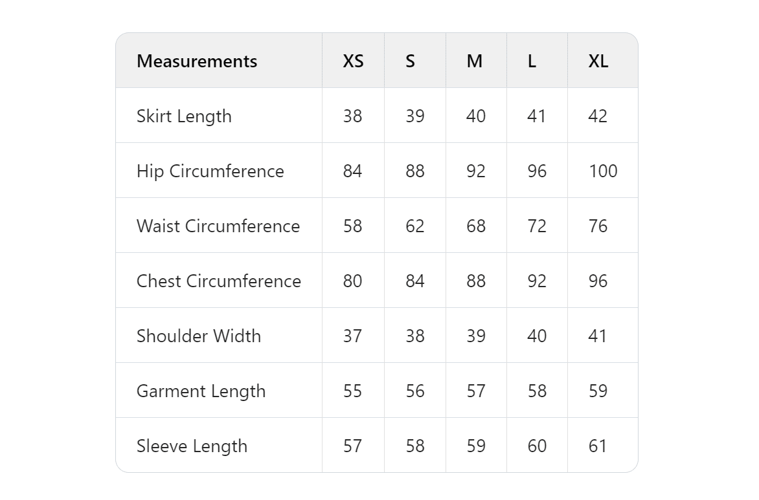Click the Shoulder Width row label
The width and height of the screenshot is (759, 500).
click(198, 336)
